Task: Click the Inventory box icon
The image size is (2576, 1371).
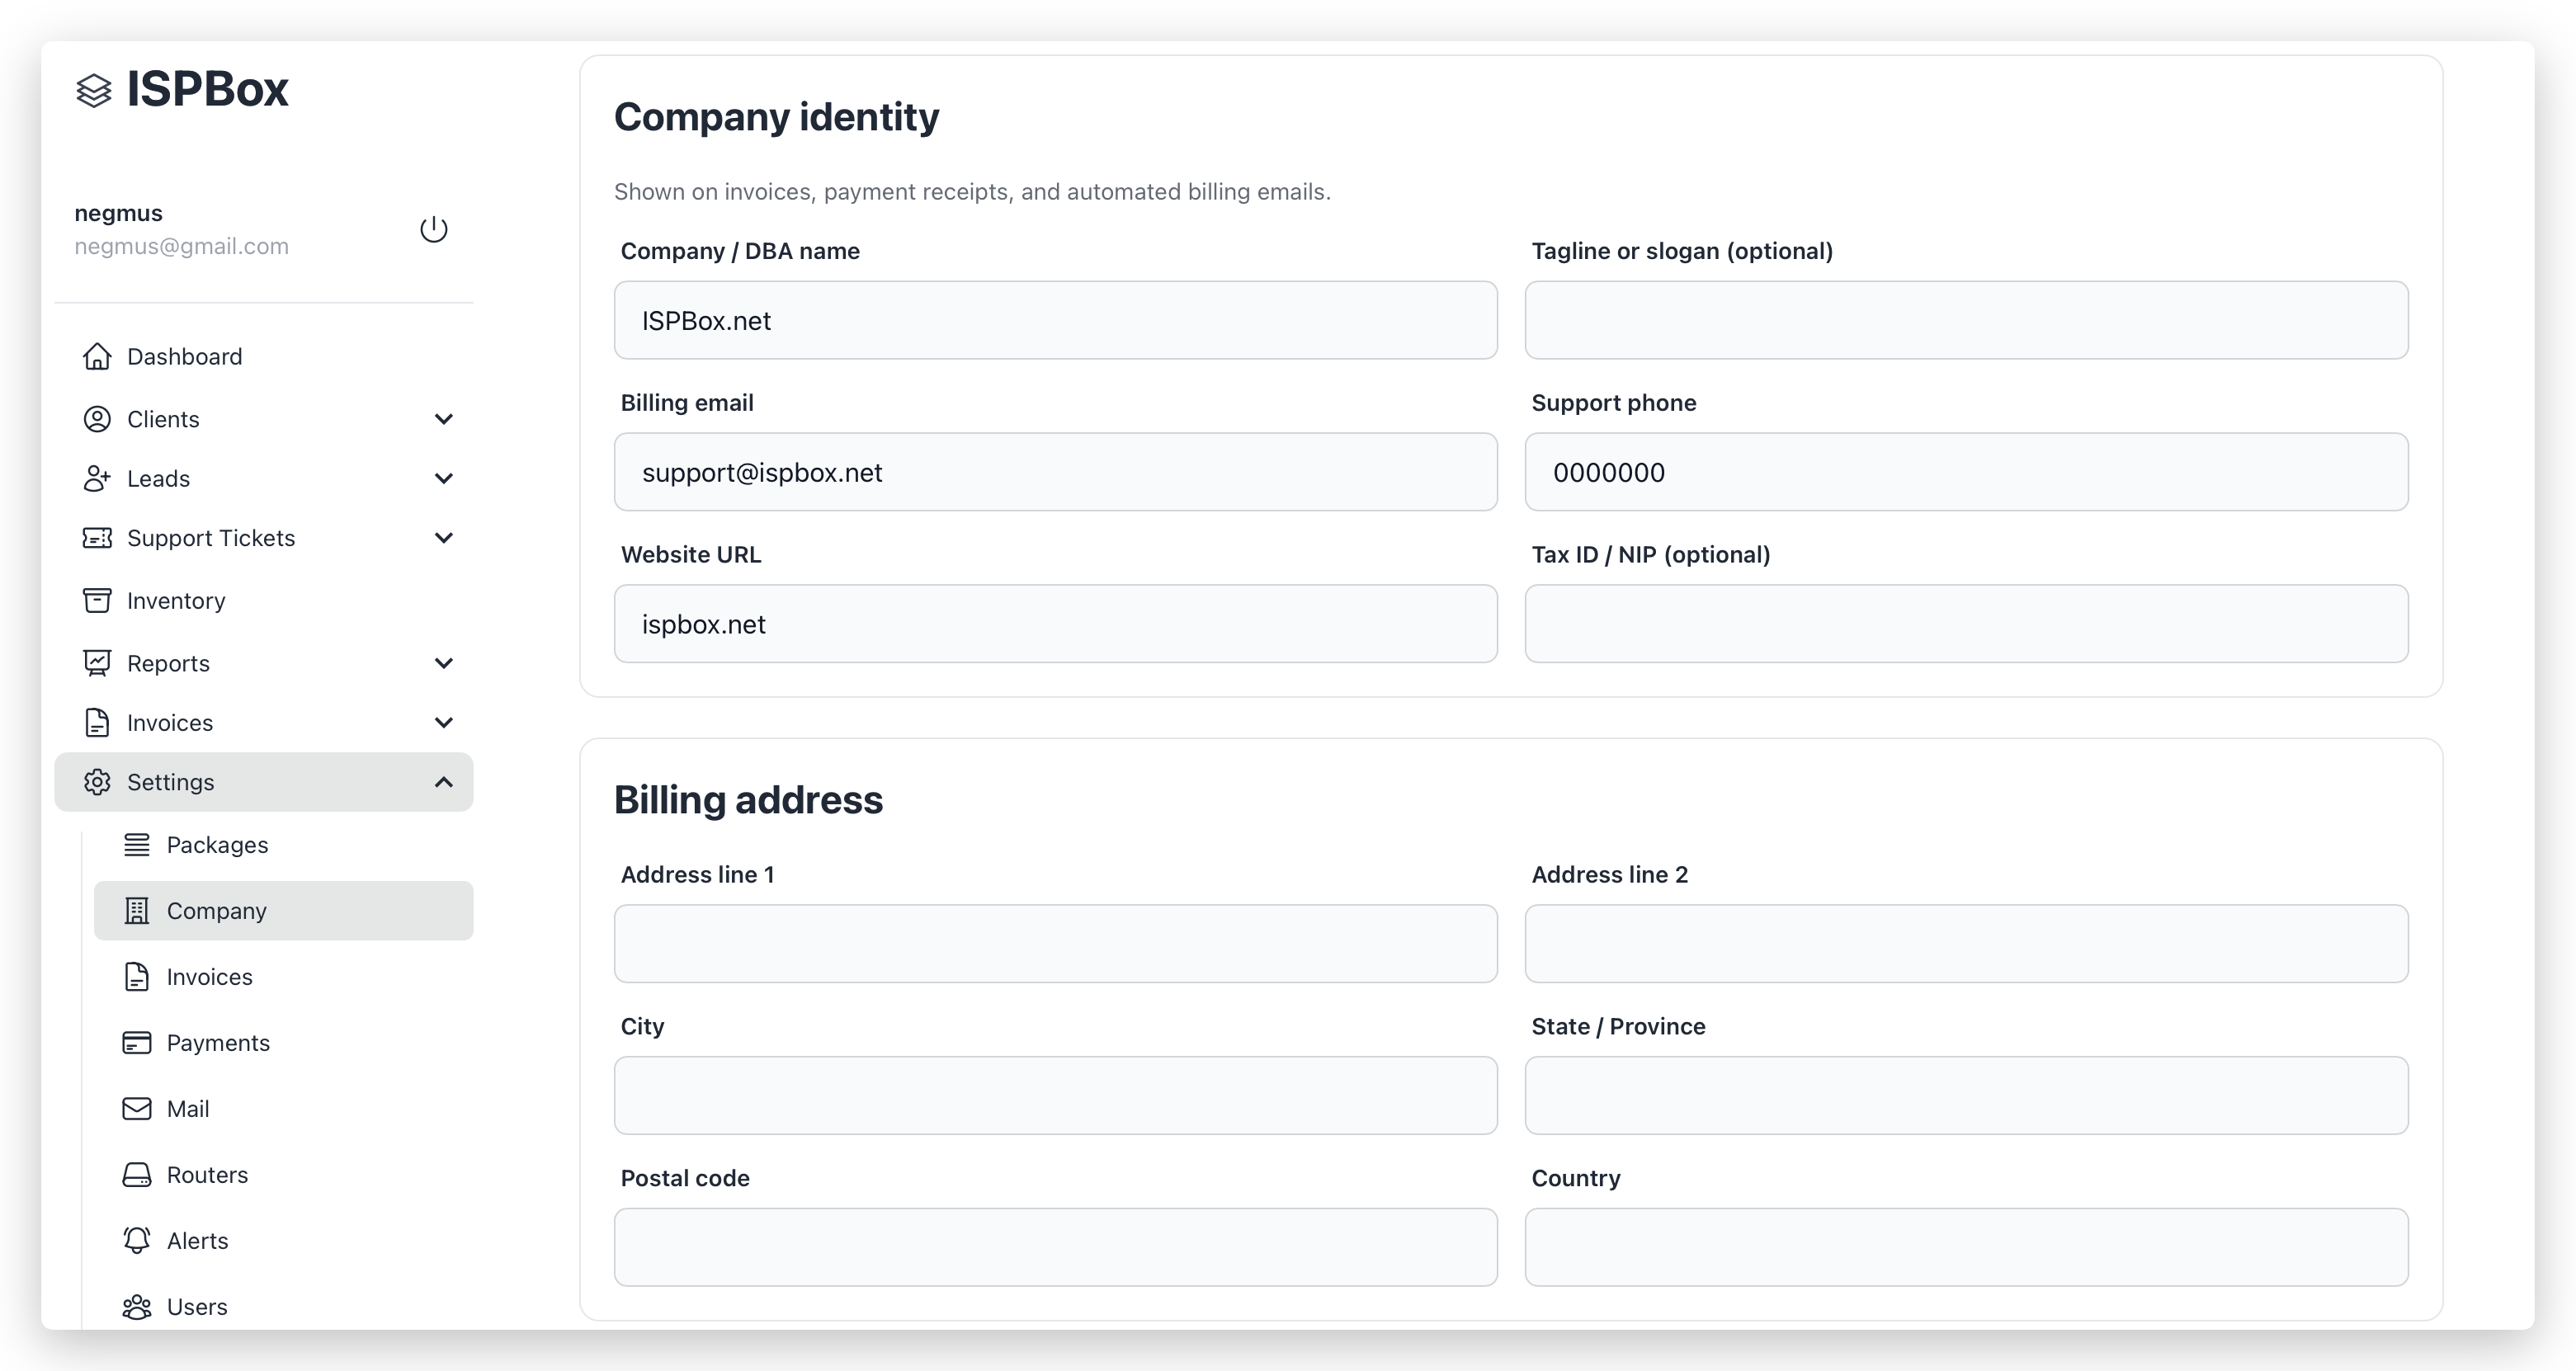Action: point(97,600)
